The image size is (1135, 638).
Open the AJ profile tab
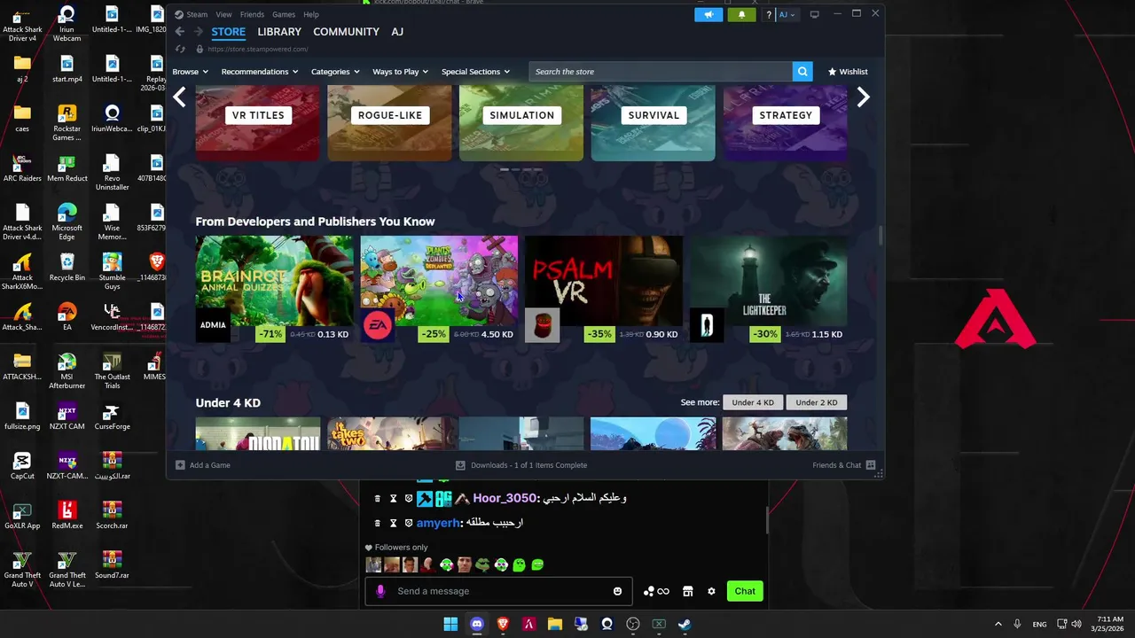tap(397, 32)
